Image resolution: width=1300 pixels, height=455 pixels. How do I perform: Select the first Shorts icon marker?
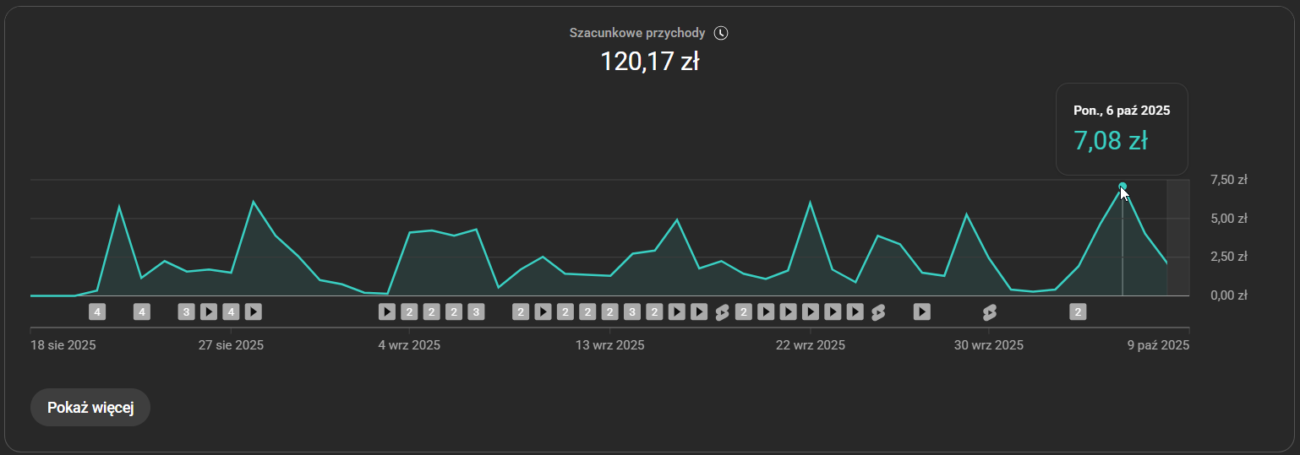tap(721, 312)
